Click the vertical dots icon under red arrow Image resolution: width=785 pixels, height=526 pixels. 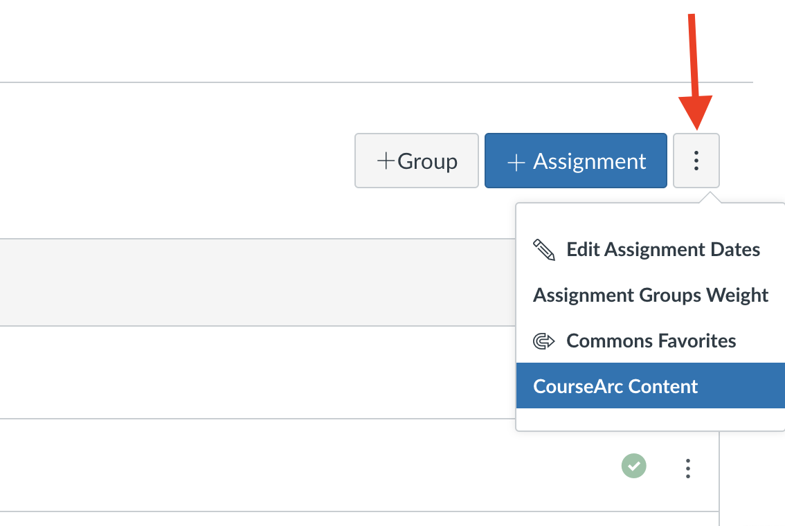click(696, 161)
